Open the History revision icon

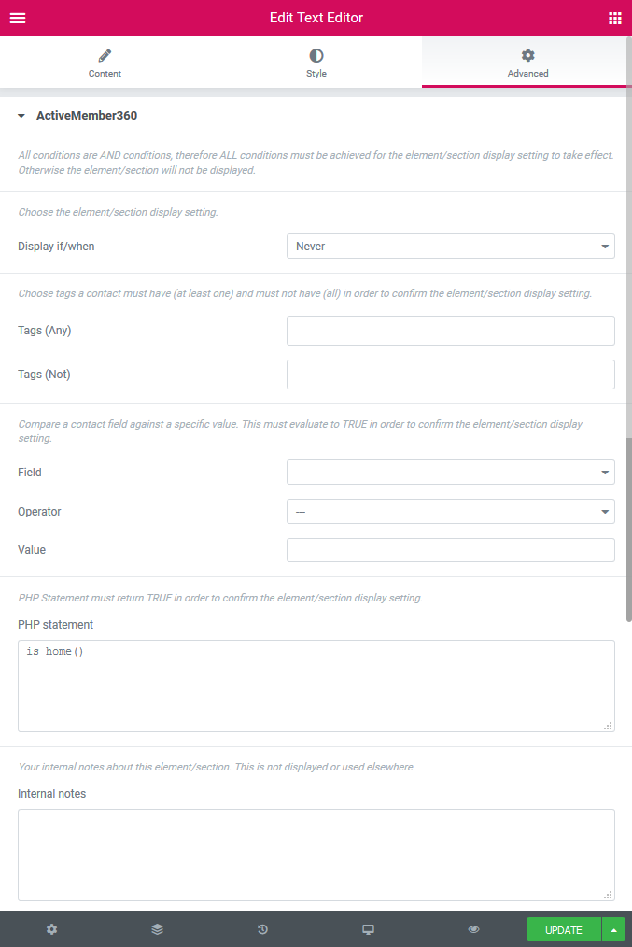tap(262, 929)
